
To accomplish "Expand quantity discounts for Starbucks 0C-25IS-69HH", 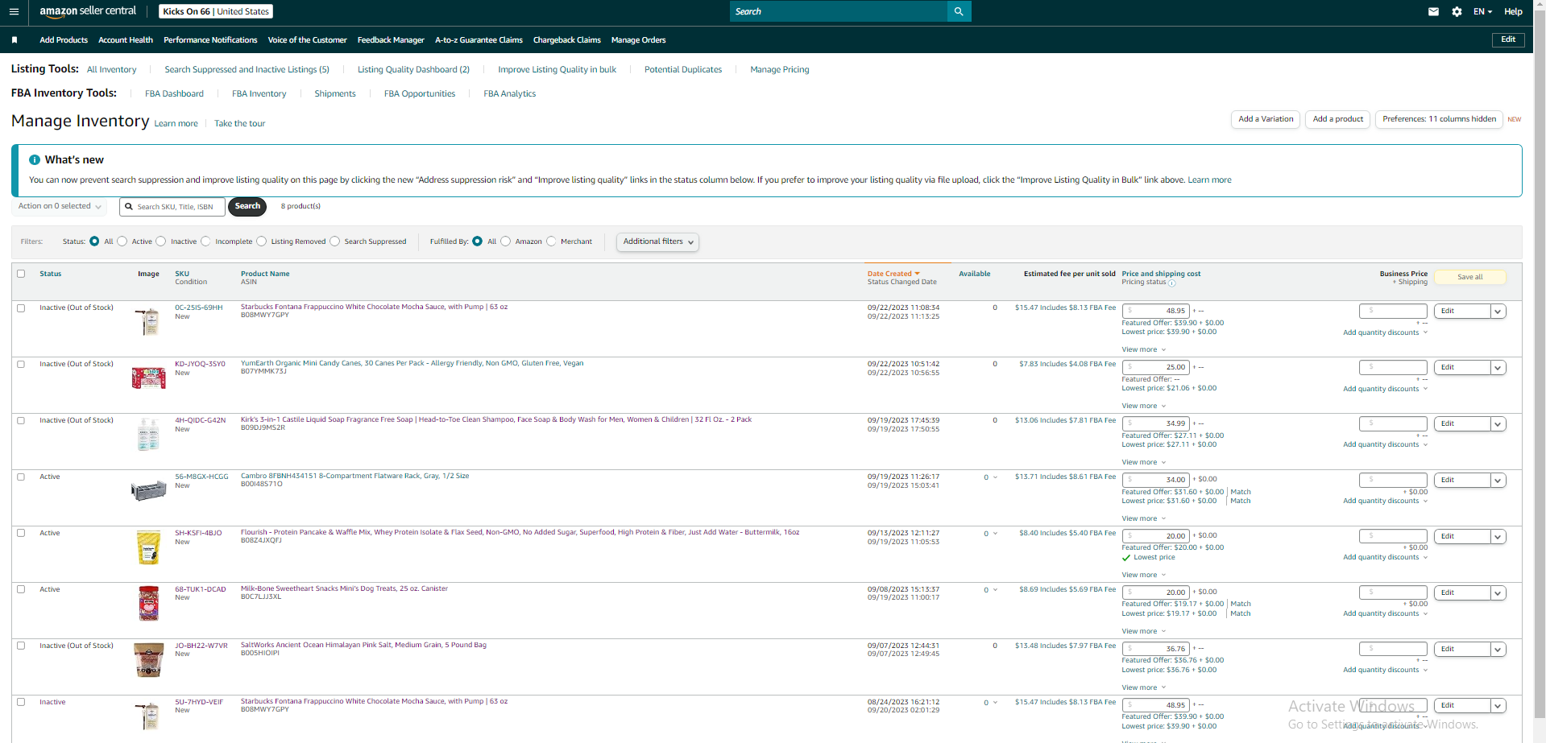I will coord(1385,332).
